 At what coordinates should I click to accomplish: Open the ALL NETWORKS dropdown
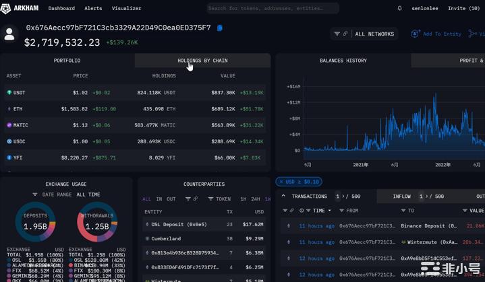(374, 34)
